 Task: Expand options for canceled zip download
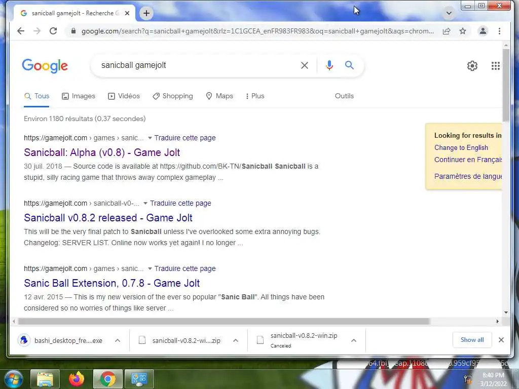click(354, 340)
